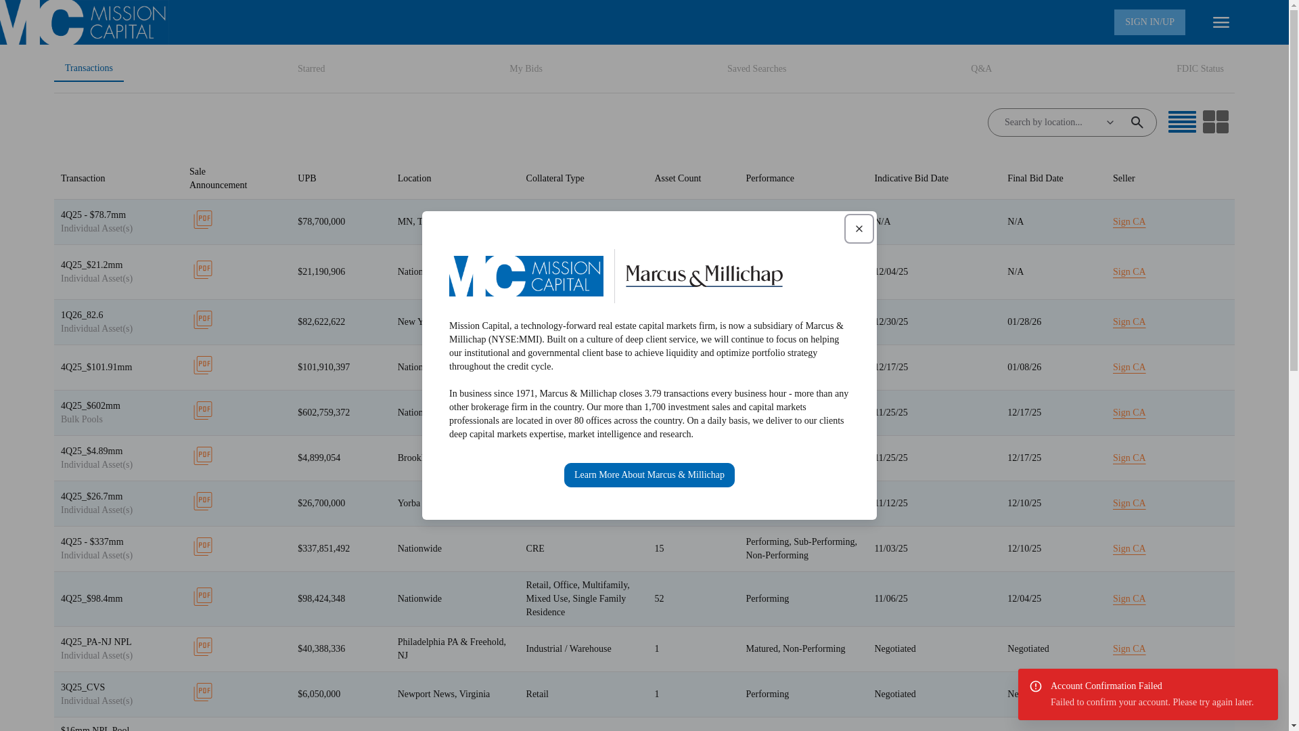
Task: Click the Account Confirmation Failed notification
Action: point(1147,694)
